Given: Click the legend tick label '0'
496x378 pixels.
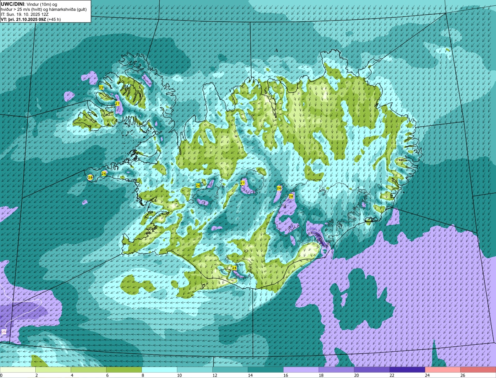Looking at the screenshot, I should coord(2,375).
